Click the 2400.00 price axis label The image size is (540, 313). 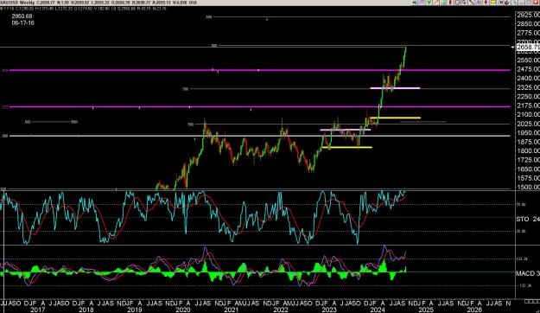[x=528, y=78]
